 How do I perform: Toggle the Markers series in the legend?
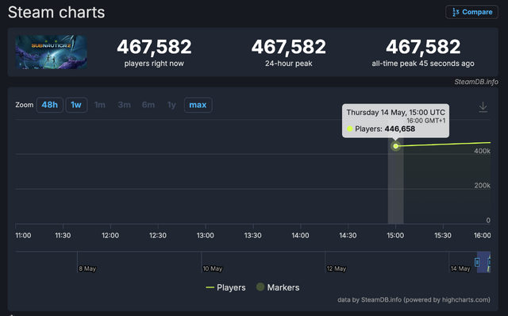pos(278,287)
